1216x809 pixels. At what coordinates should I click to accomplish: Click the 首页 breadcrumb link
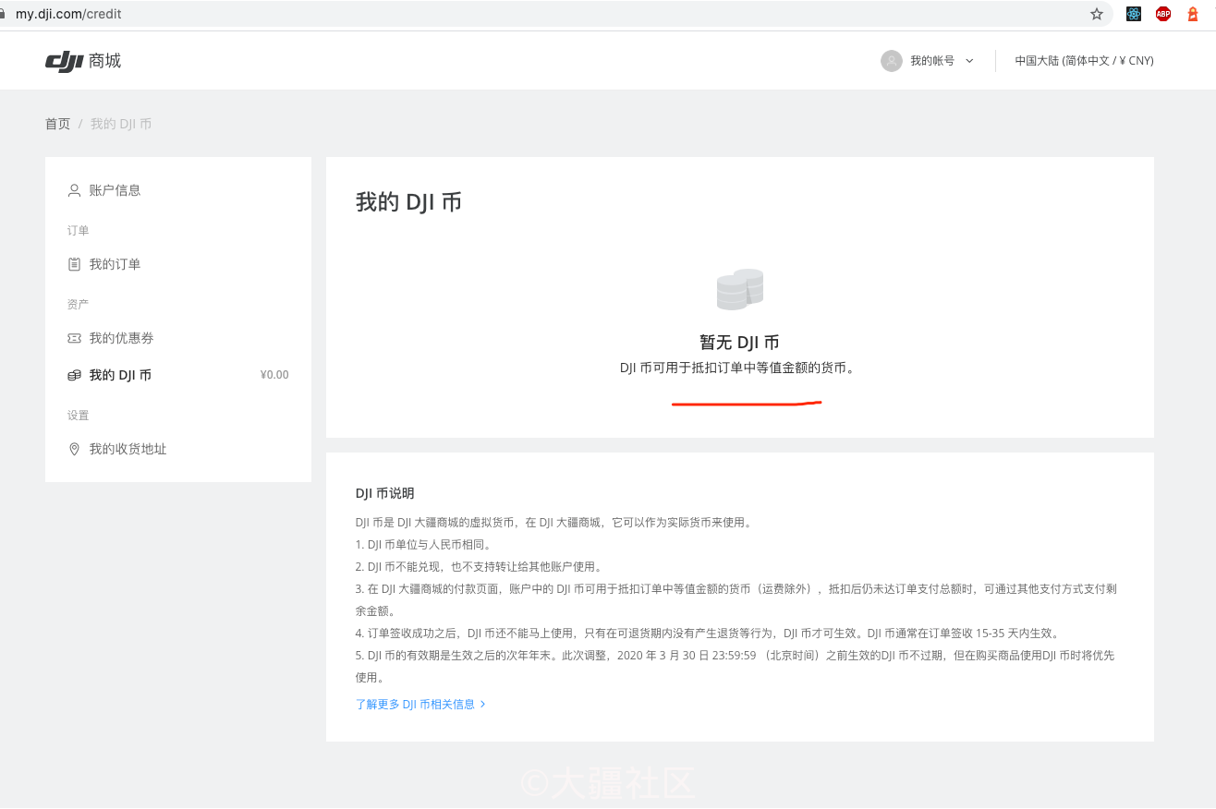[57, 124]
